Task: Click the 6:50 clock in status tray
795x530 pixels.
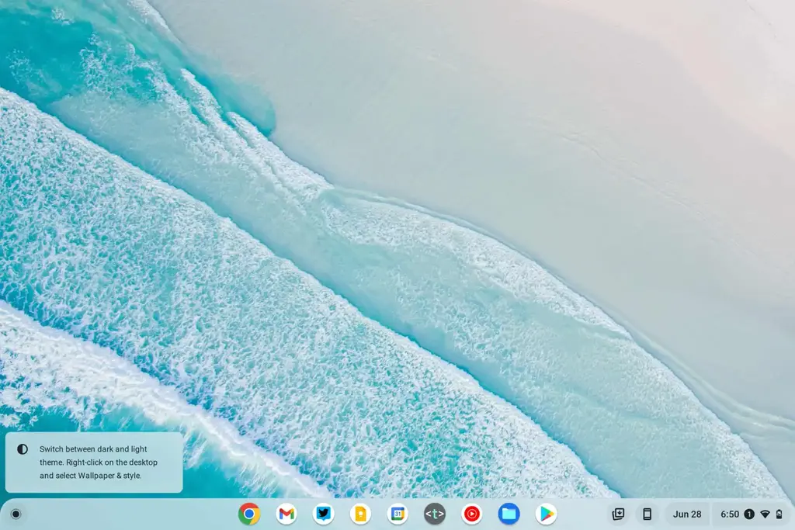Action: coord(730,514)
